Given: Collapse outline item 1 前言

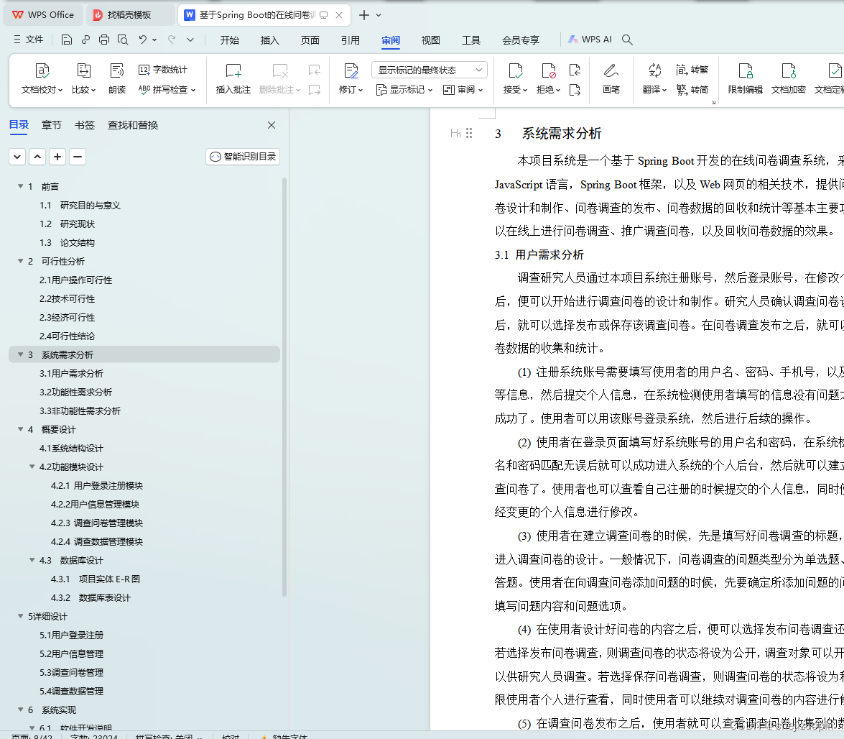Looking at the screenshot, I should pyautogui.click(x=20, y=186).
